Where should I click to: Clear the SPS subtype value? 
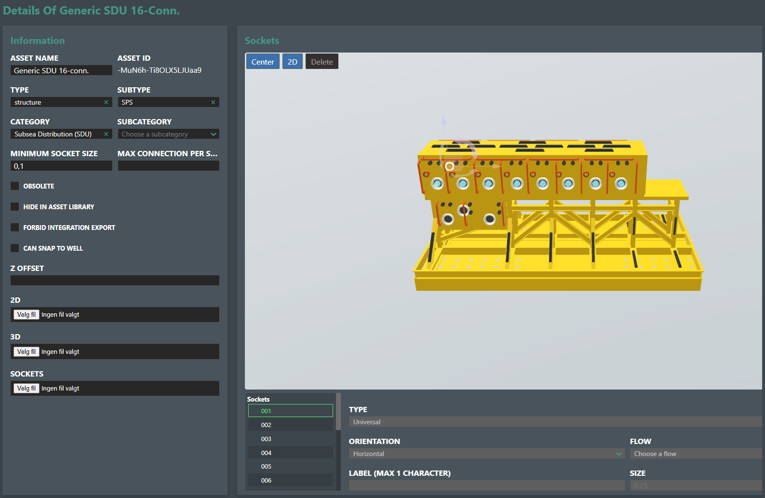(213, 102)
